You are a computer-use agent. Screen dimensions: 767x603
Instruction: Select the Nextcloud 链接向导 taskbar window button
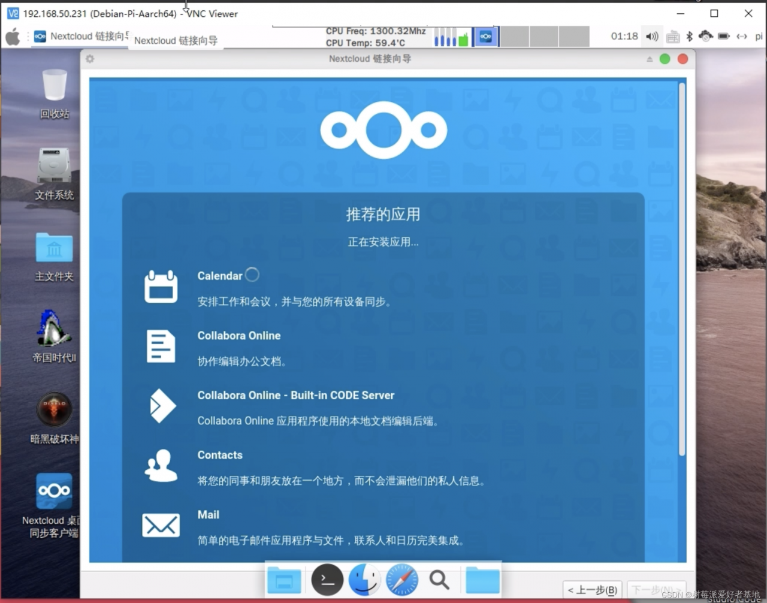(81, 37)
